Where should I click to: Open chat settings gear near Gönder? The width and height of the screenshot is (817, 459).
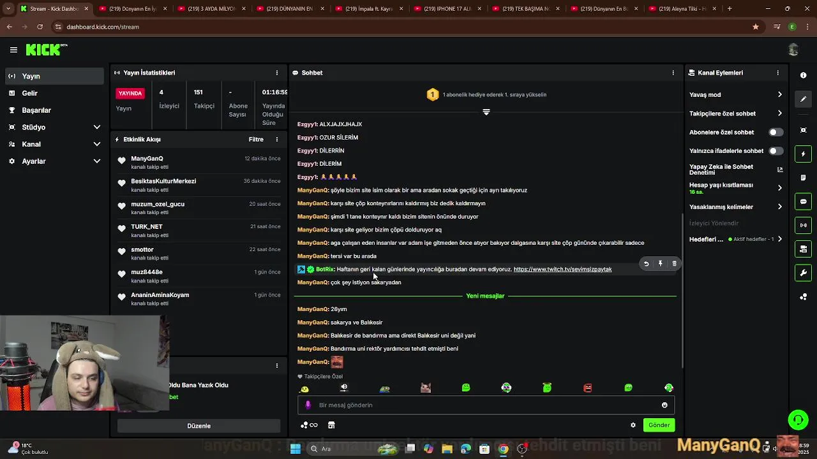pos(633,425)
